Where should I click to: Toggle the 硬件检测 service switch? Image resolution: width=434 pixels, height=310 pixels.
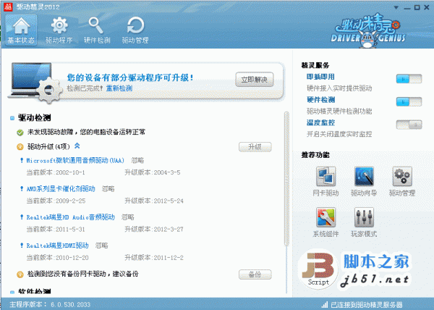point(409,101)
